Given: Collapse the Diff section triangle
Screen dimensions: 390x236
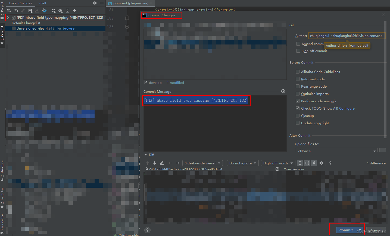Looking at the screenshot, I should point(146,155).
